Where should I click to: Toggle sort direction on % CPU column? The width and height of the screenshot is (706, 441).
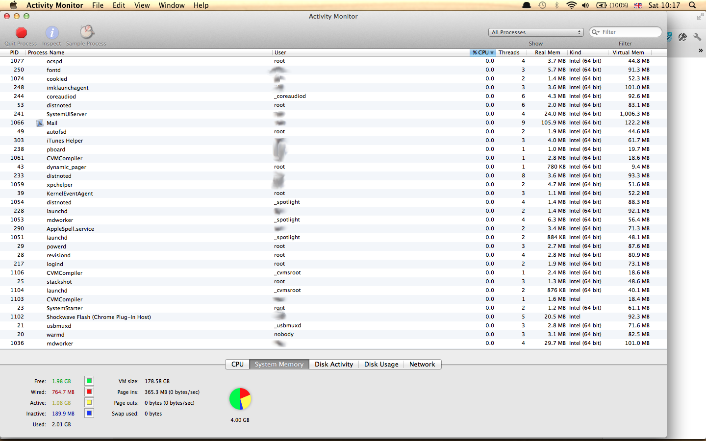tap(483, 52)
